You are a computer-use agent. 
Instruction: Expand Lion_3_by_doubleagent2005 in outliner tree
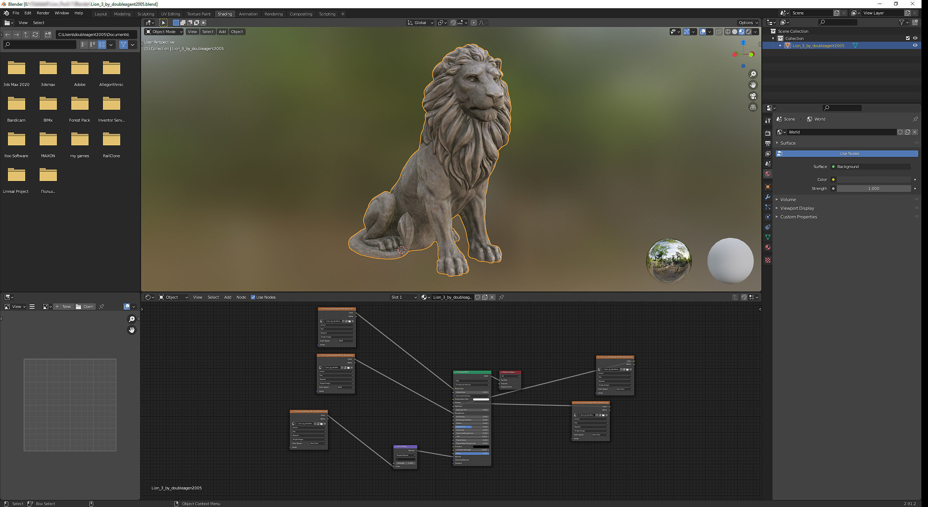(x=780, y=45)
